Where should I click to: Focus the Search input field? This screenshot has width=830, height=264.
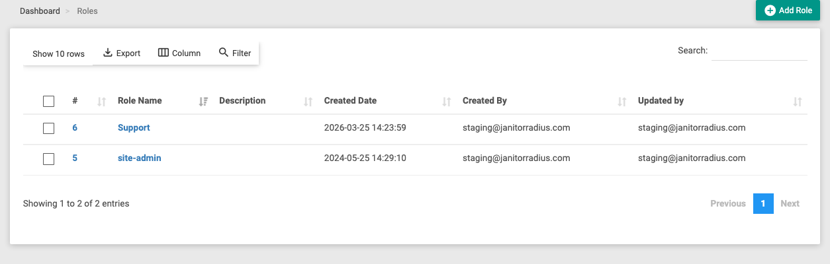[x=759, y=51]
